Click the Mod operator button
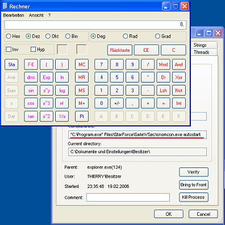This screenshot has height=225, width=225. pos(163,64)
